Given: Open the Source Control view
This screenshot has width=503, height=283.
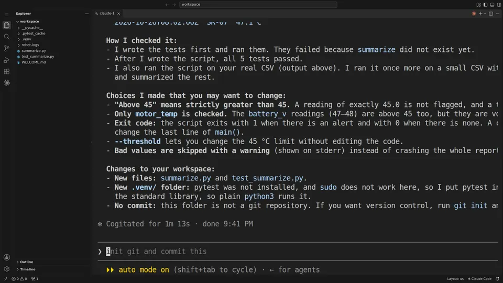Looking at the screenshot, I should tap(7, 48).
